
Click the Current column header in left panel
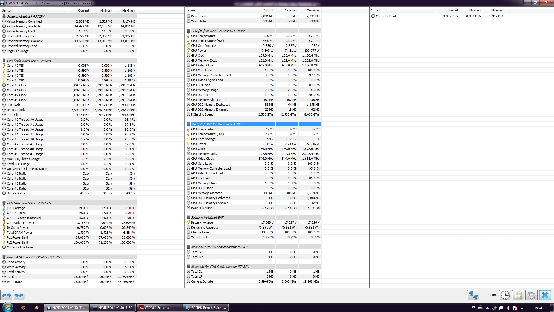[x=79, y=10]
